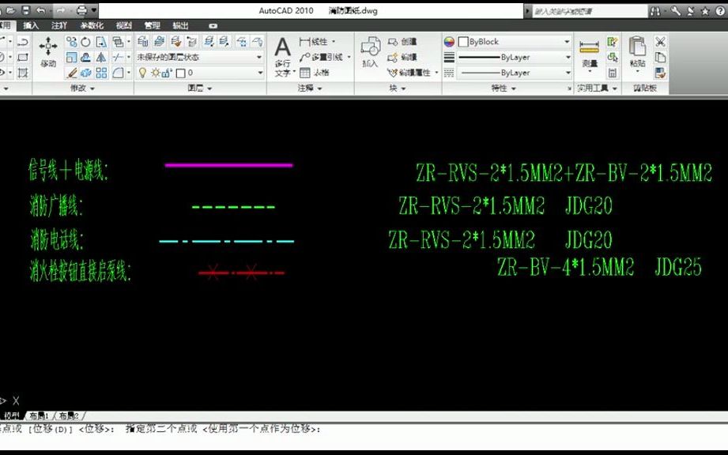728x455 pixels.
Task: Click the Table (表格) icon
Action: coord(304,73)
